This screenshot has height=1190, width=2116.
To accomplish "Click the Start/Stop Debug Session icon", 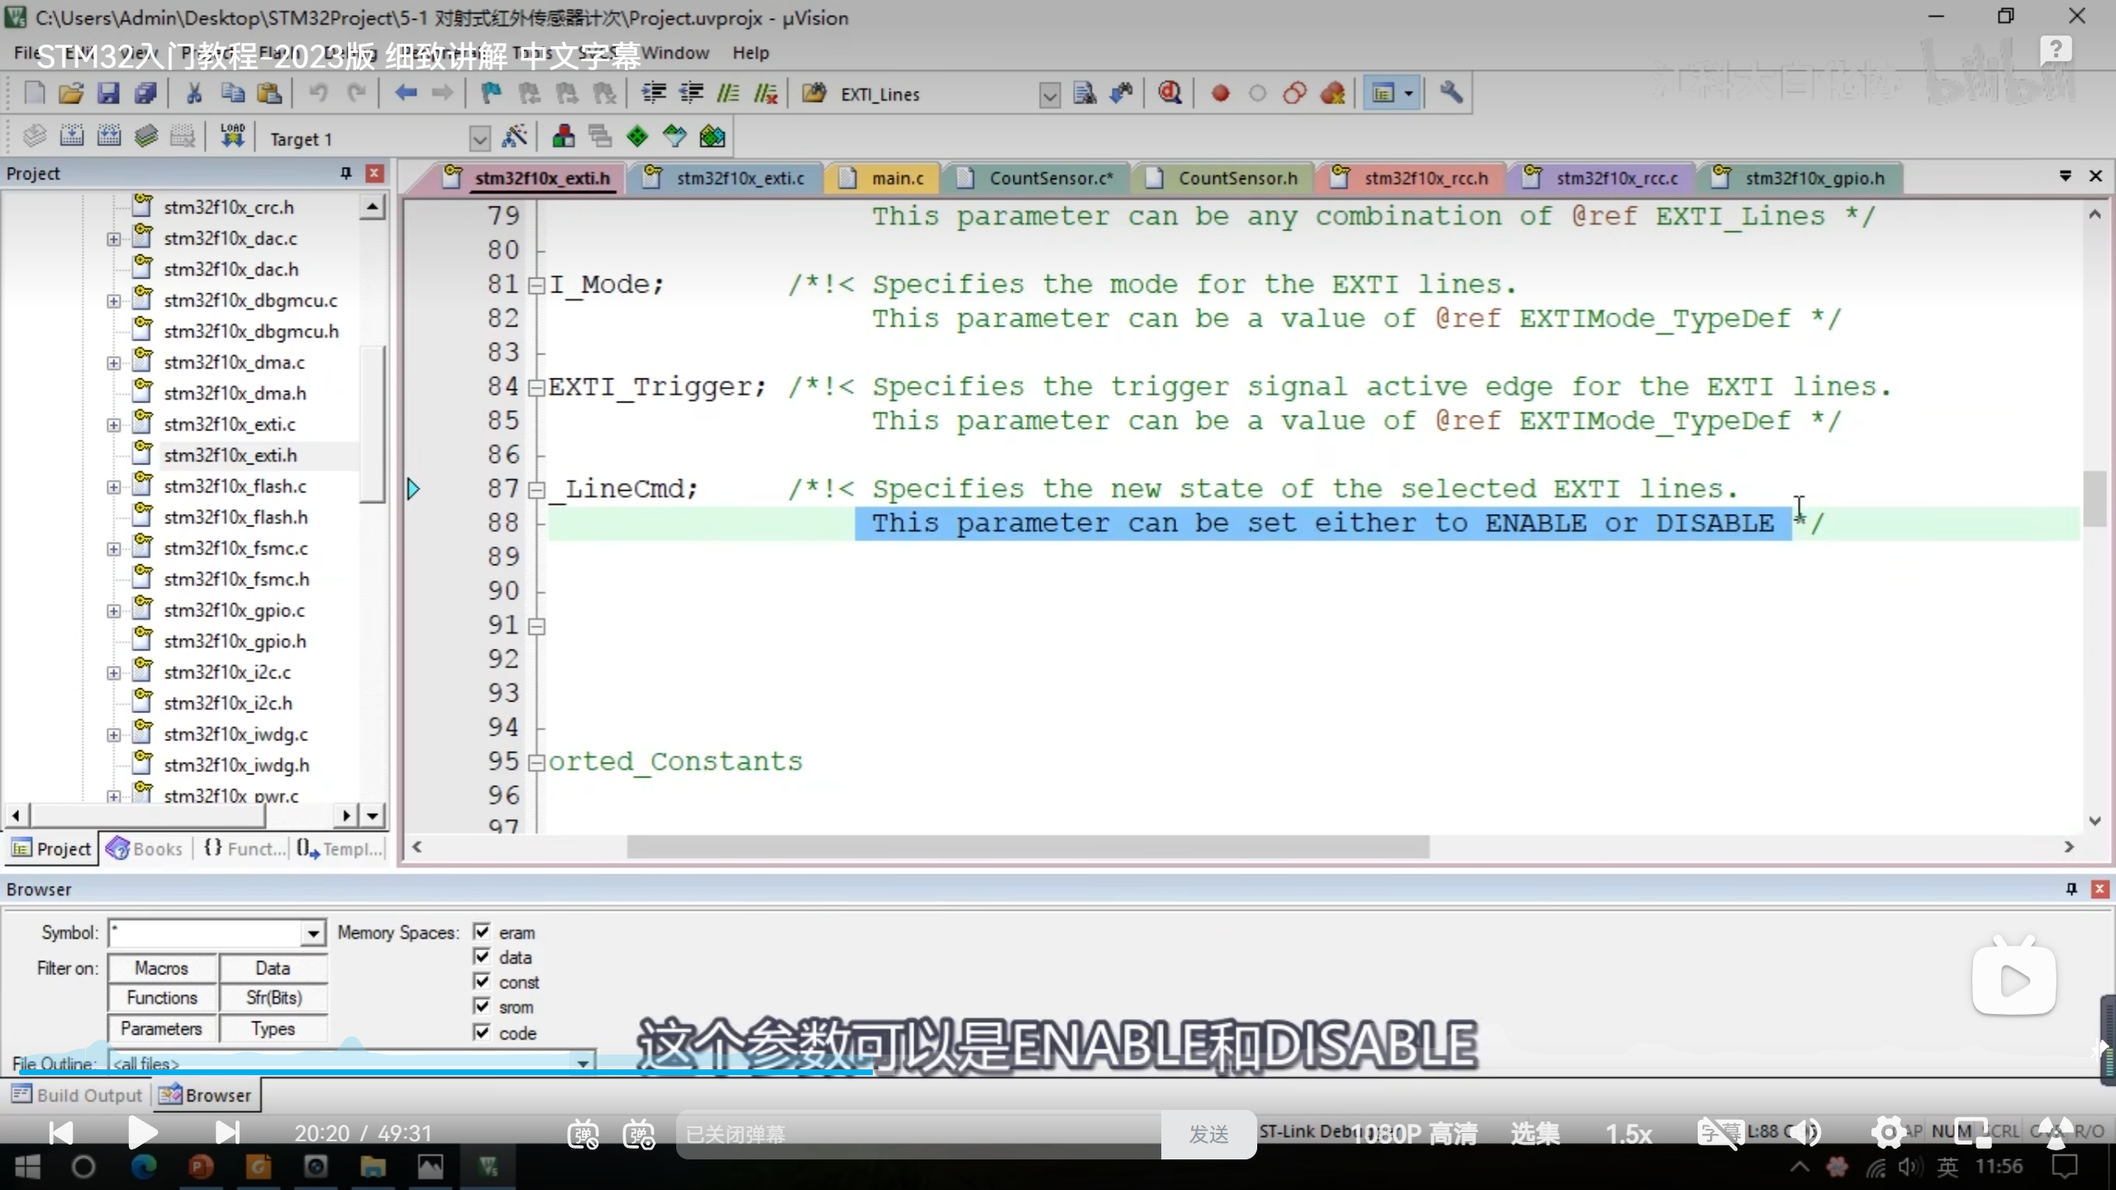I will tap(1169, 93).
